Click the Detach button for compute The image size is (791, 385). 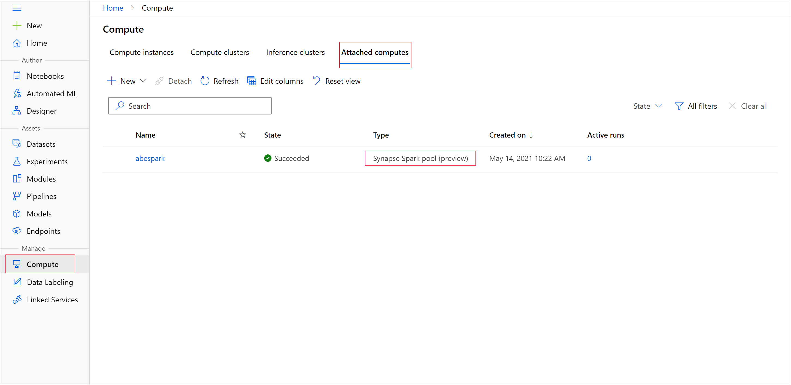point(174,81)
